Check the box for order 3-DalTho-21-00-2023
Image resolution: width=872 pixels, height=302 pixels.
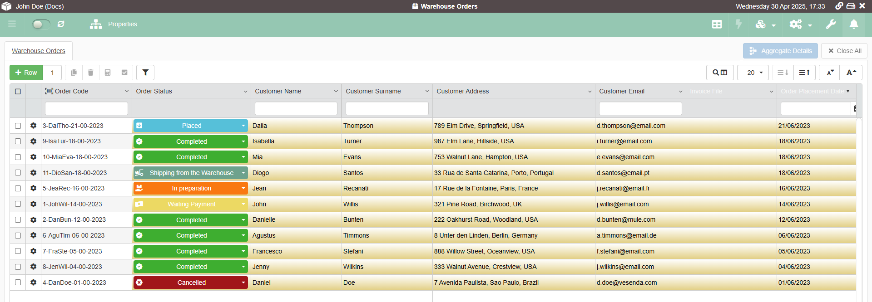click(18, 126)
